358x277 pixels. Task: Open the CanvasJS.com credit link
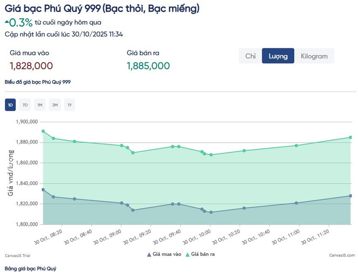coord(342,256)
